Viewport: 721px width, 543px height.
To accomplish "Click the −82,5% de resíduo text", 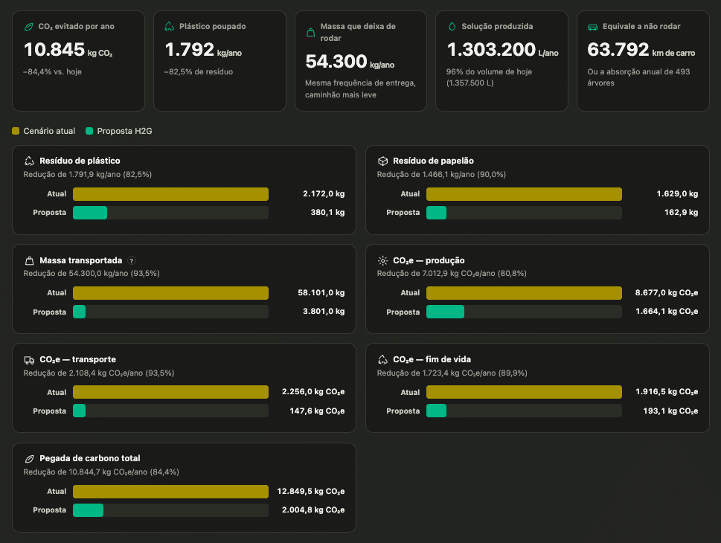I will click(199, 71).
